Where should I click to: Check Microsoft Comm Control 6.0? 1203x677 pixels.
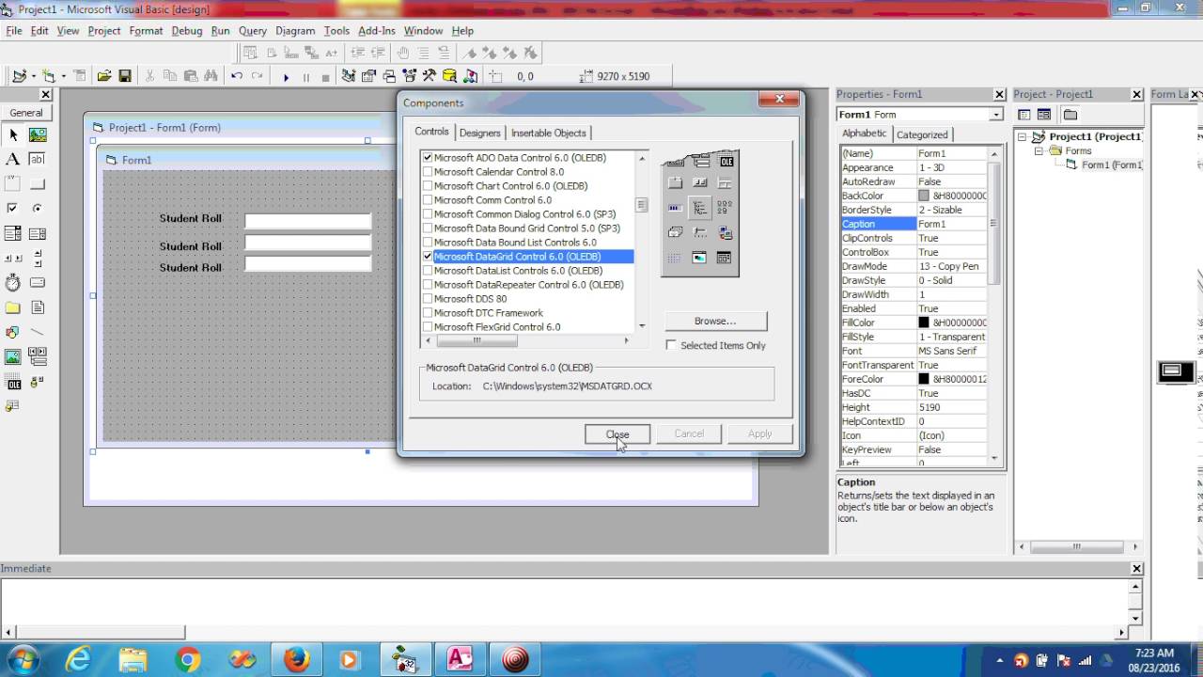pyautogui.click(x=428, y=200)
